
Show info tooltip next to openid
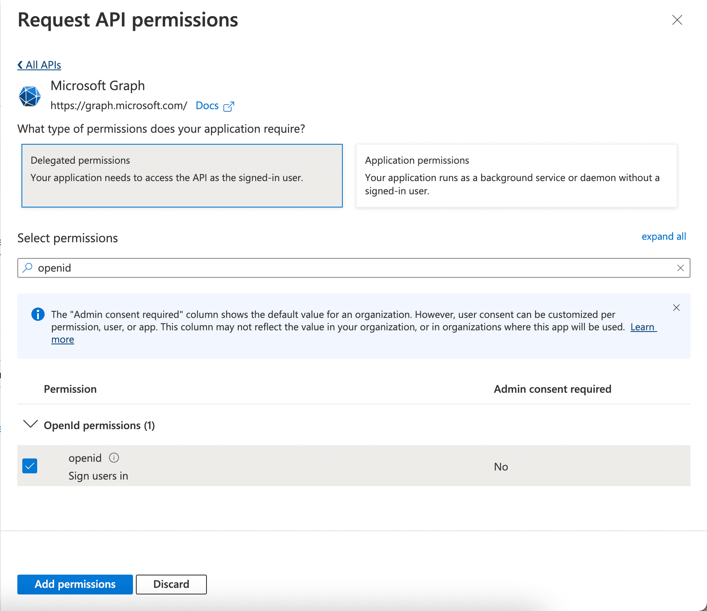click(114, 458)
